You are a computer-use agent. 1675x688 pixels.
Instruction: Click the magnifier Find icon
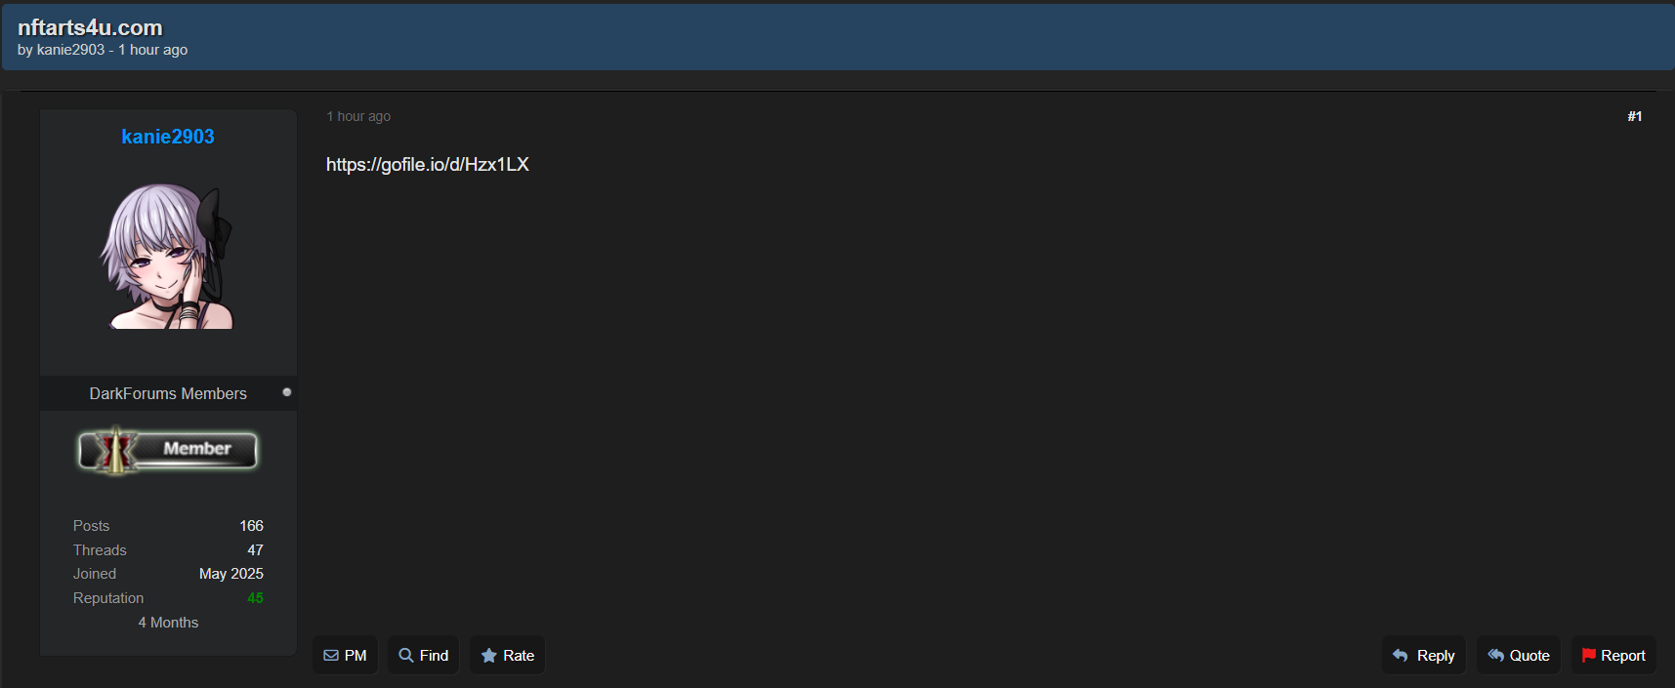point(406,656)
